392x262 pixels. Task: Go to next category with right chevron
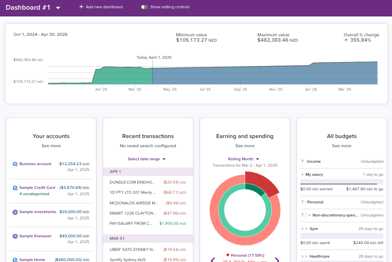(x=277, y=260)
